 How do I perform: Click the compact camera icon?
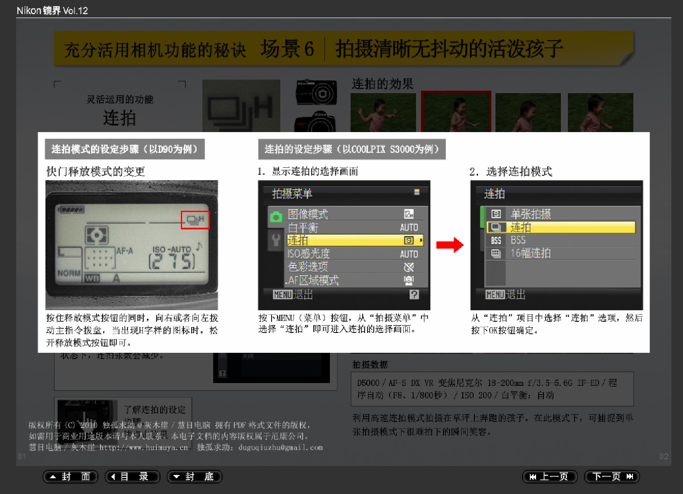(x=316, y=92)
